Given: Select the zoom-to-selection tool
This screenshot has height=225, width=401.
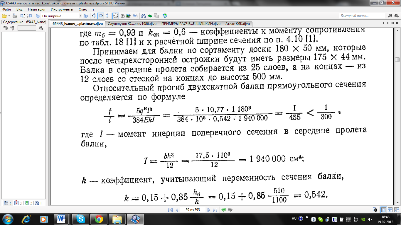Looking at the screenshot, I should [x=135, y=16].
